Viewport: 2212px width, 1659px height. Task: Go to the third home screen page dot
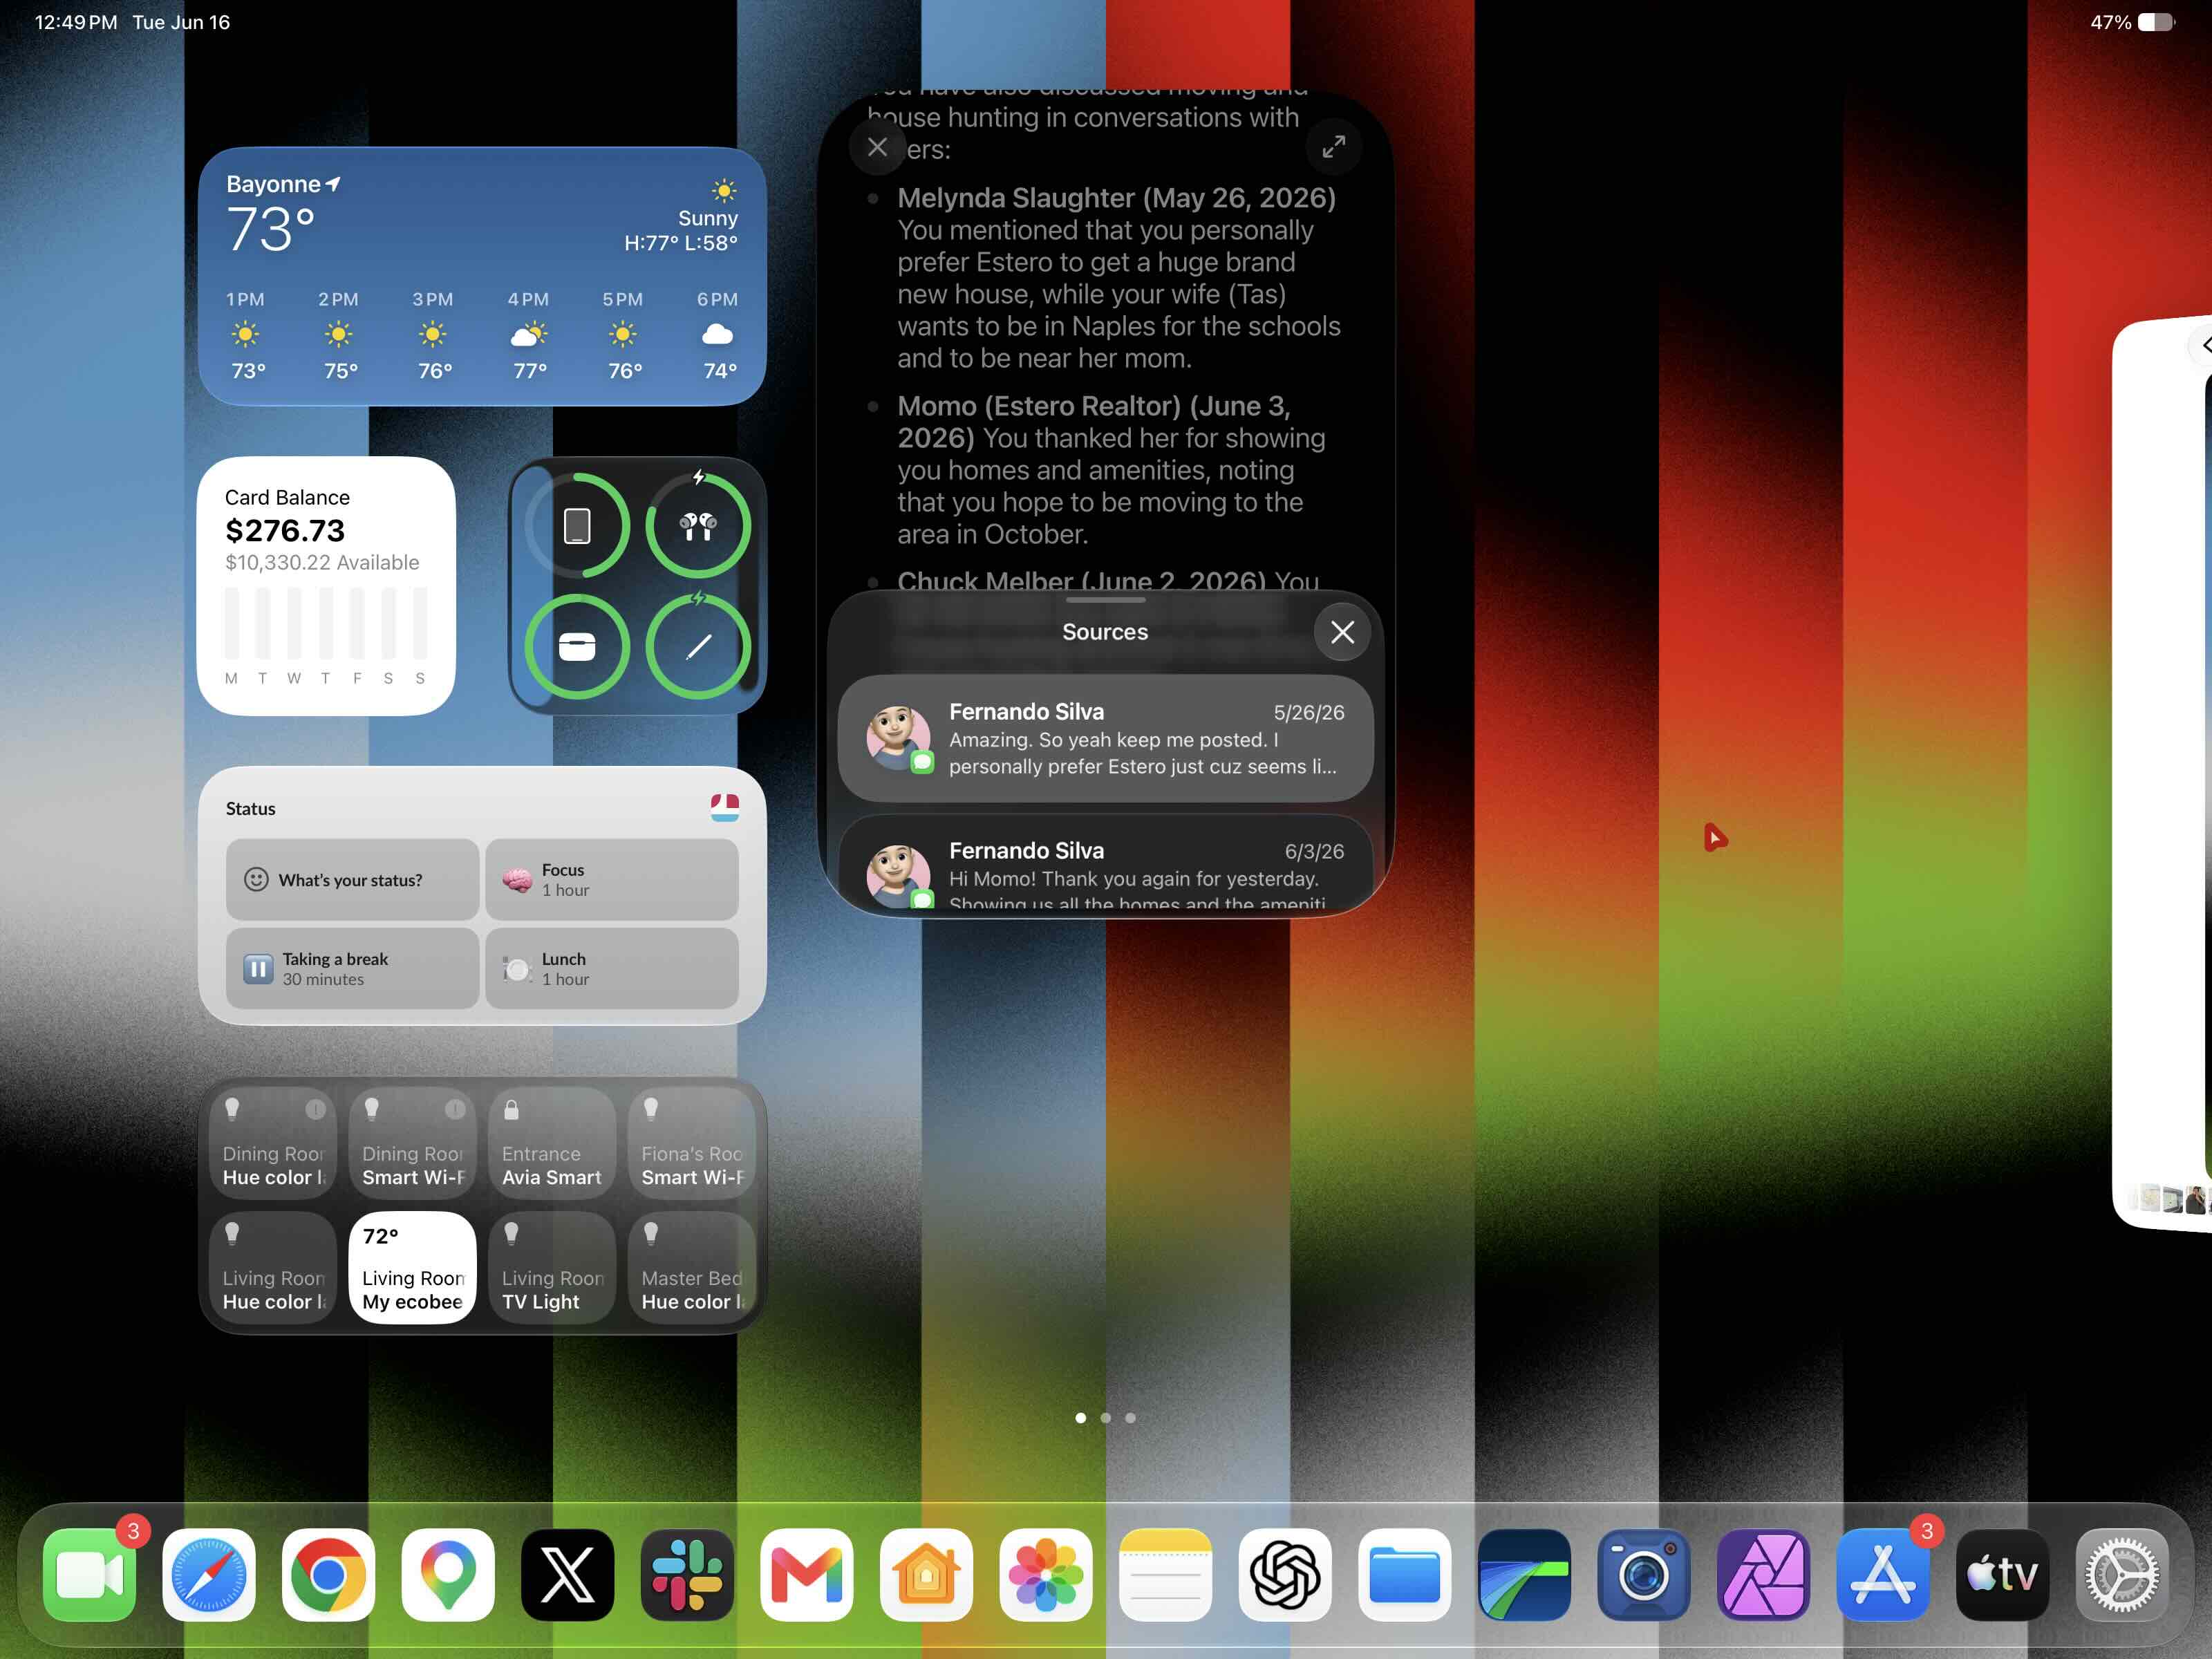pyautogui.click(x=1130, y=1417)
